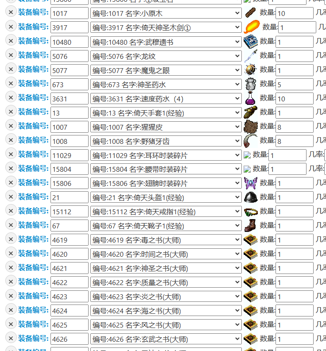326x351 pixels.
Task: Open the dropdown showing 编号:1017 小原木
Action: pos(166,13)
